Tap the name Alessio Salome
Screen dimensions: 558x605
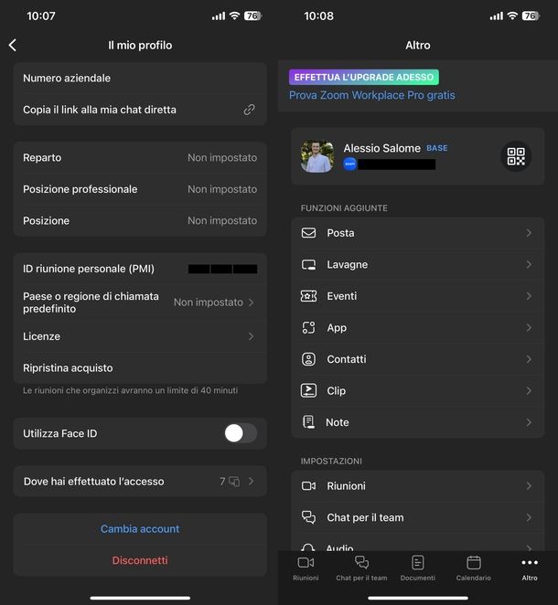tap(382, 148)
